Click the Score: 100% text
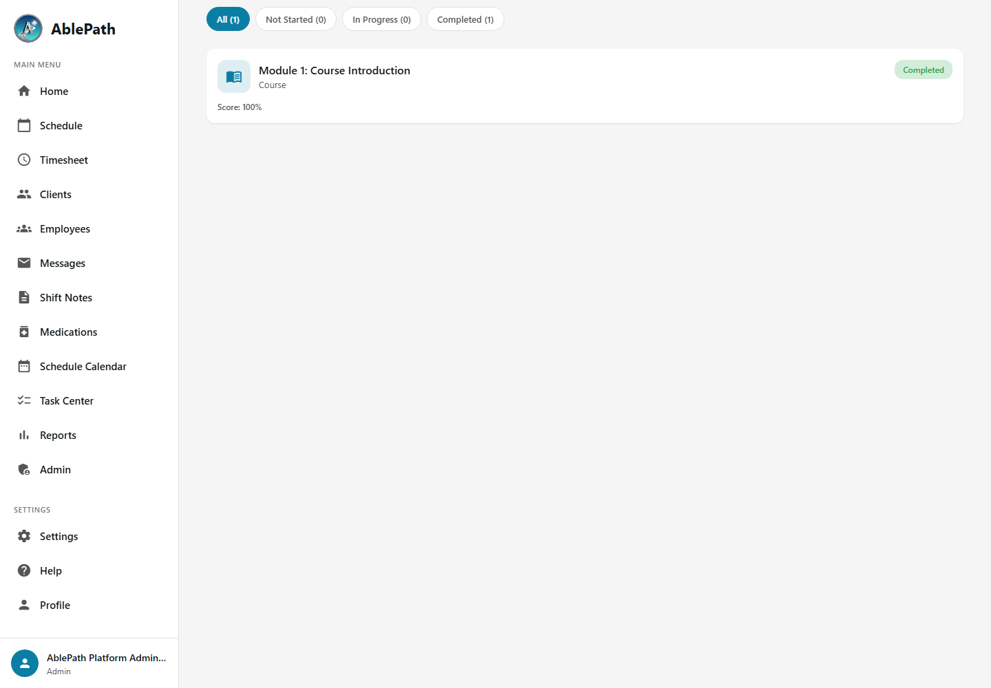Image resolution: width=991 pixels, height=688 pixels. 239,107
